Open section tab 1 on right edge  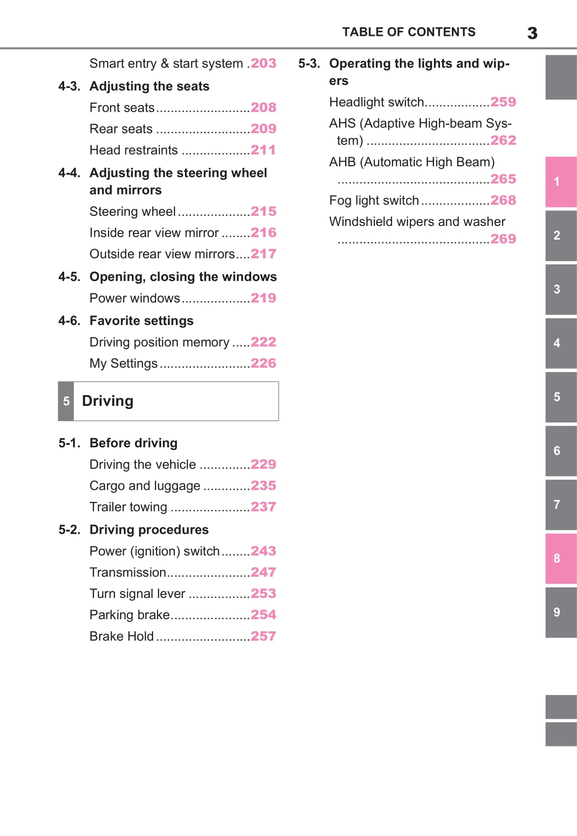[560, 182]
